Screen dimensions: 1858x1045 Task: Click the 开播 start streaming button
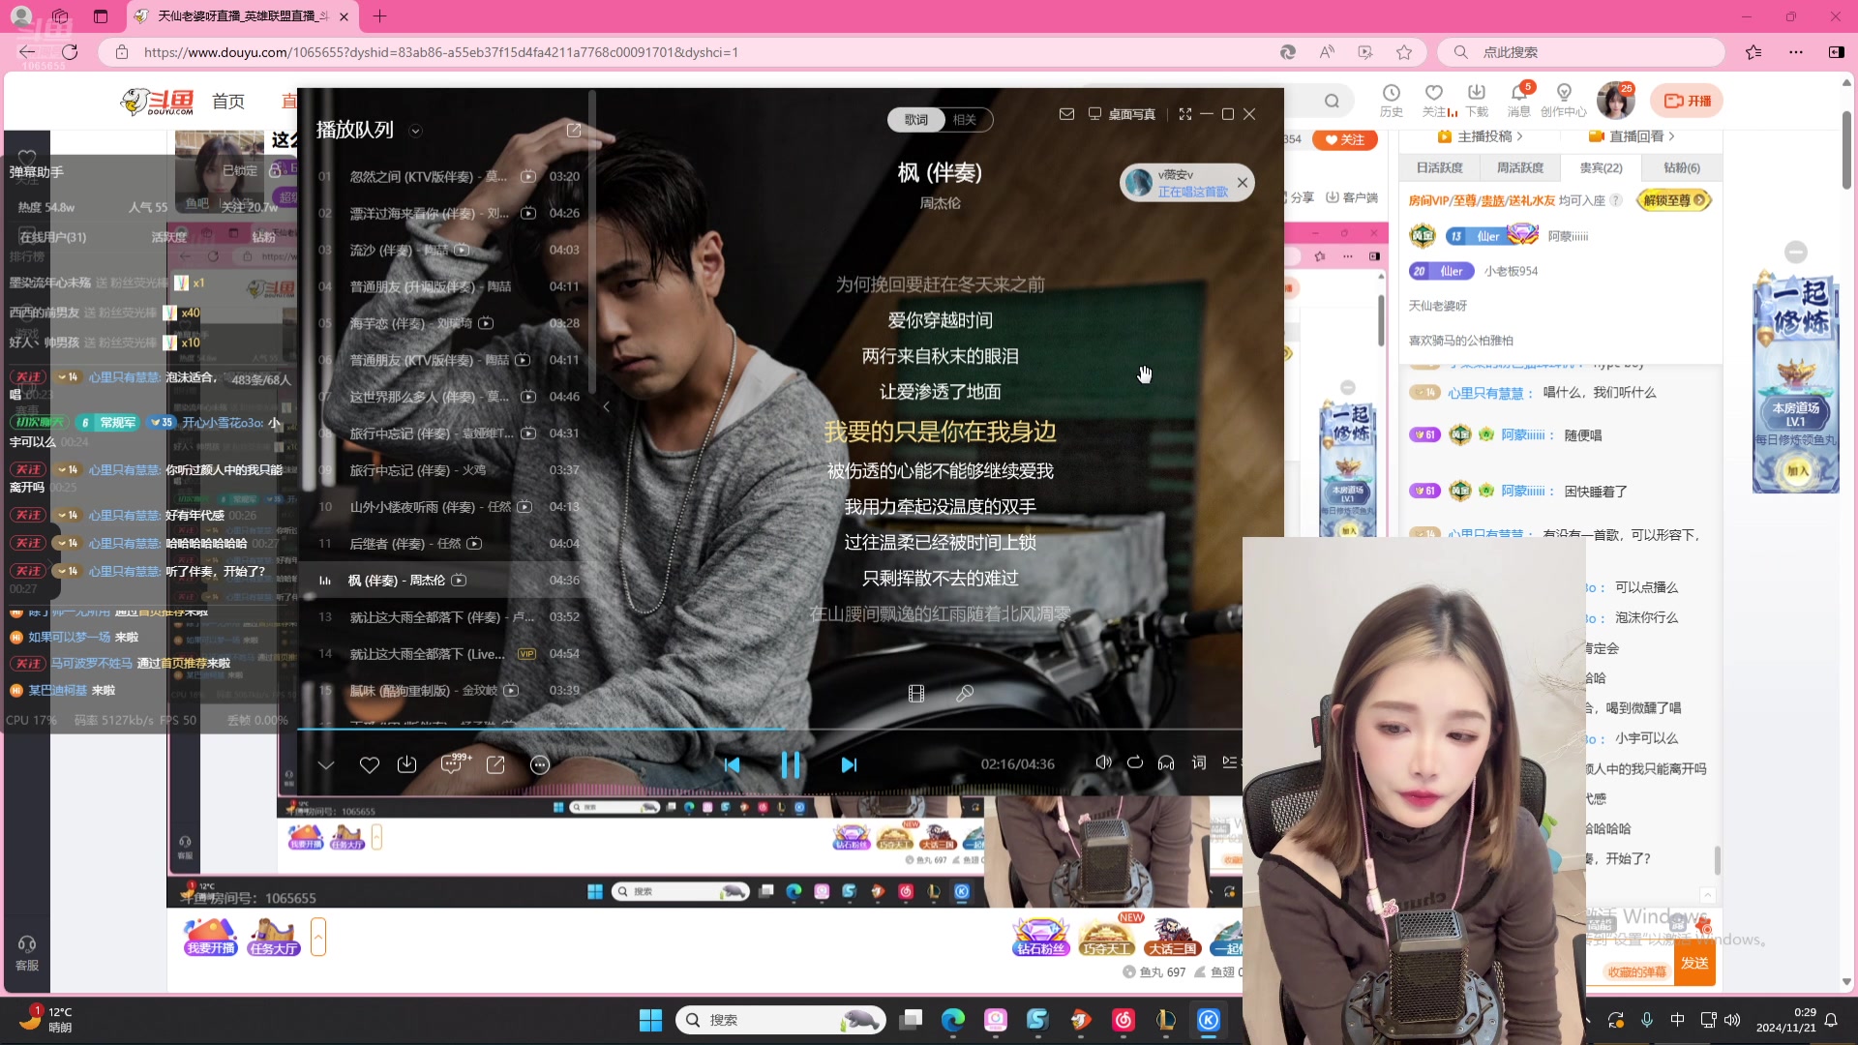(1687, 101)
